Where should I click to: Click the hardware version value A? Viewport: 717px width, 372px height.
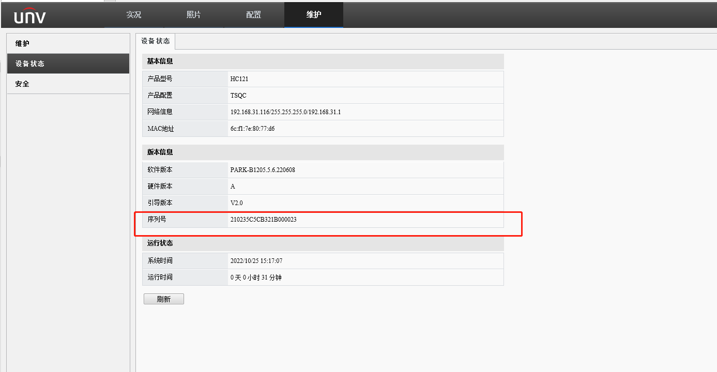click(x=233, y=187)
